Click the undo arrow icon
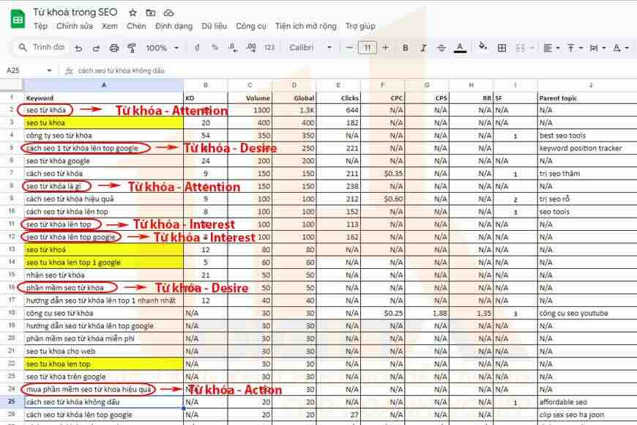Image resolution: width=637 pixels, height=425 pixels. click(x=78, y=48)
